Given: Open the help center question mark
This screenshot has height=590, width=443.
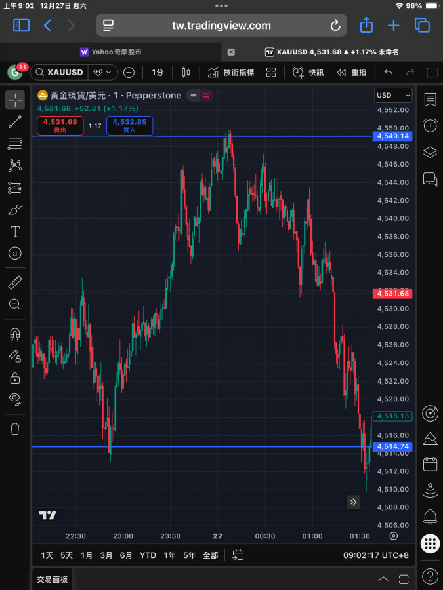Looking at the screenshot, I should pyautogui.click(x=430, y=576).
